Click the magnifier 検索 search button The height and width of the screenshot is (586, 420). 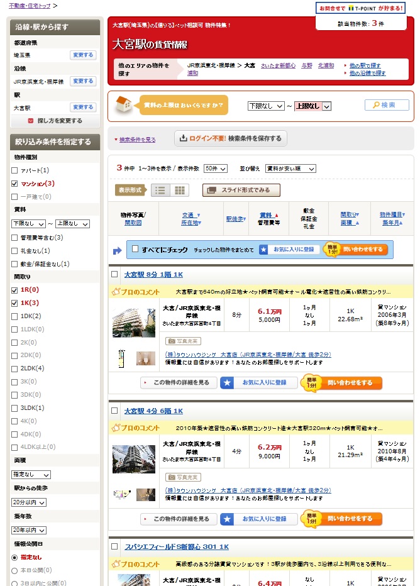click(387, 105)
